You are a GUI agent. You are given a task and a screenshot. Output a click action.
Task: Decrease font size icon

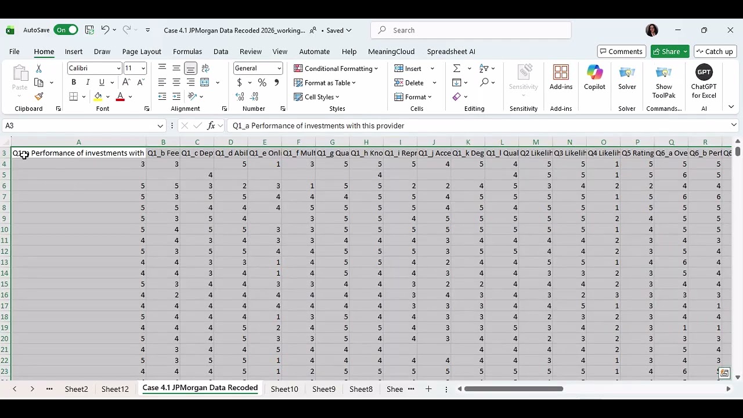click(140, 82)
